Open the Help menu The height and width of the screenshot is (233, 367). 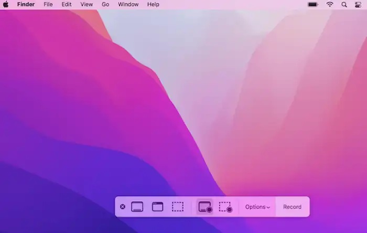pos(153,4)
